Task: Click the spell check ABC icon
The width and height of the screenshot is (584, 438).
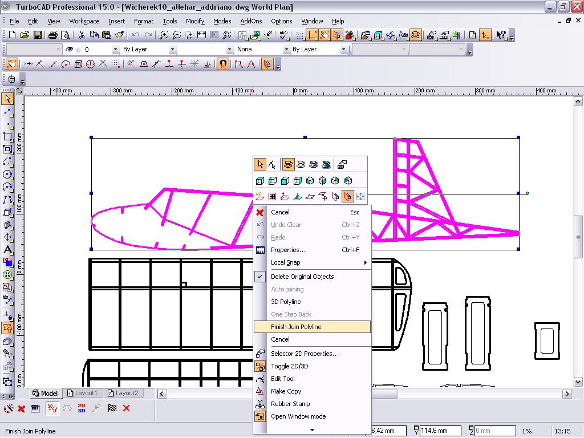Action: click(x=283, y=35)
